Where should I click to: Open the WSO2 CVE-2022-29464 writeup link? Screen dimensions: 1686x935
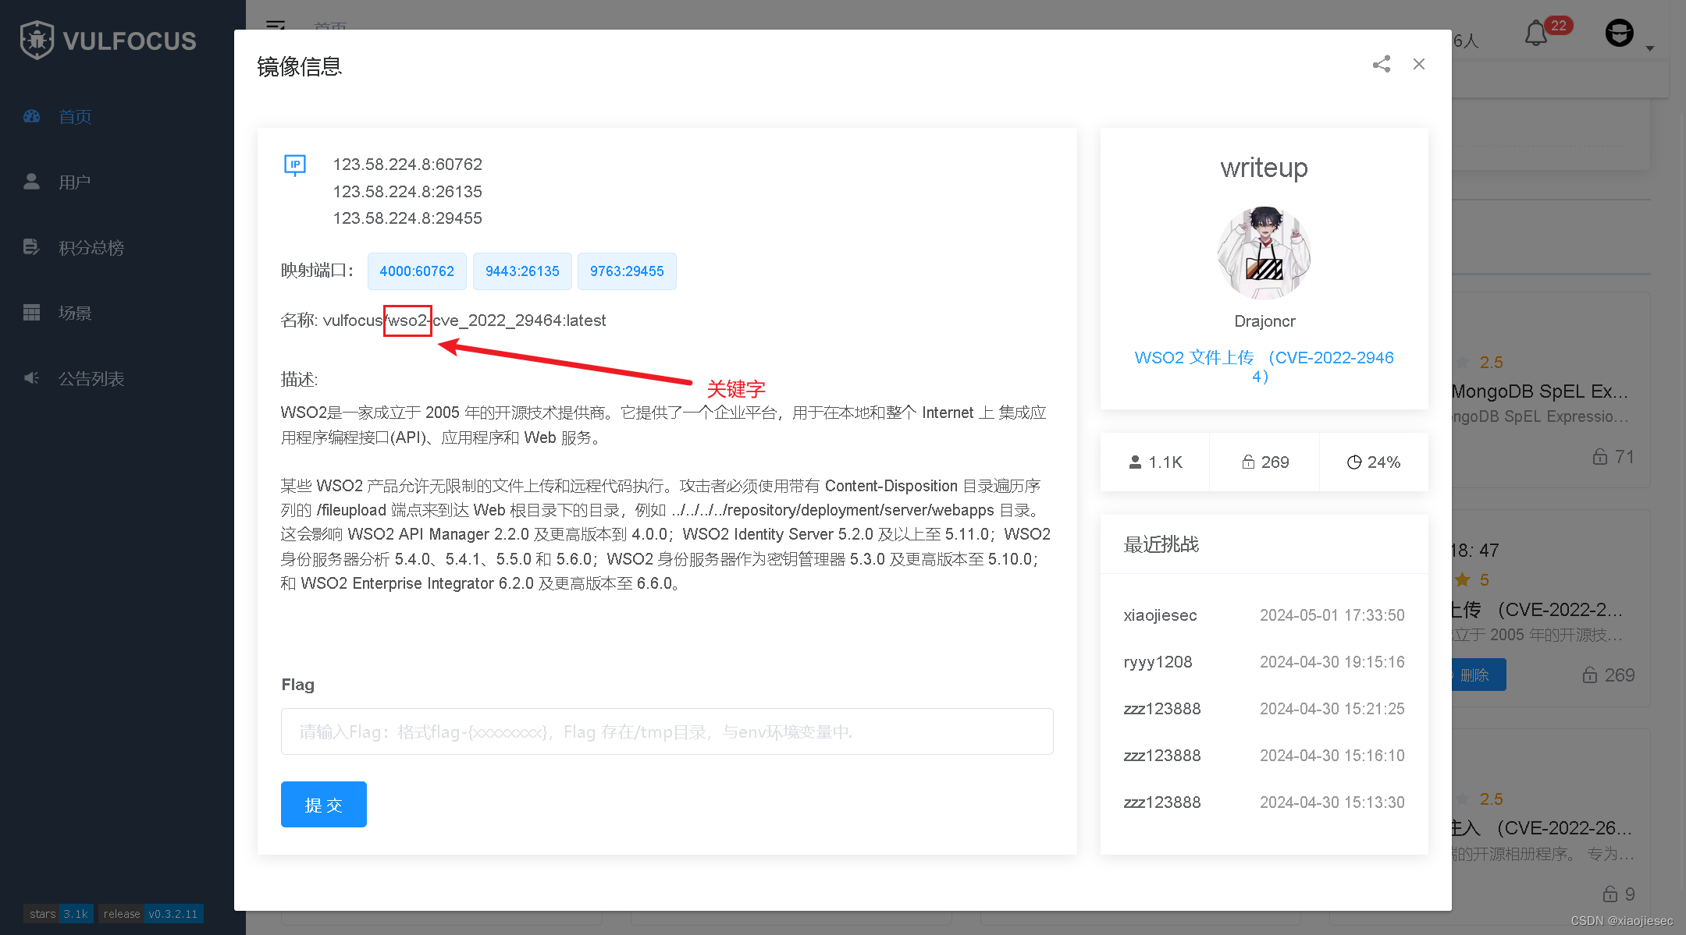pos(1264,367)
